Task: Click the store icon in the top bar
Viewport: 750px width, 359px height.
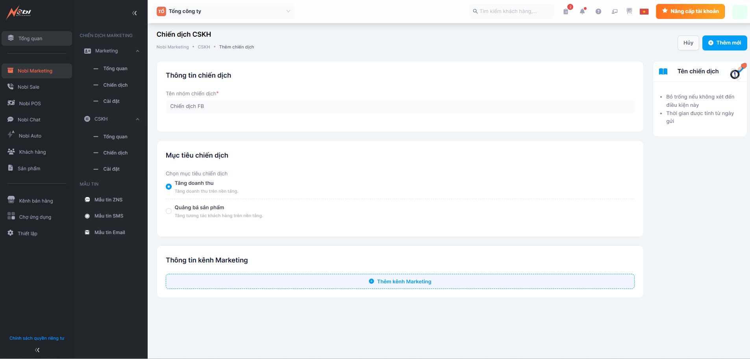Action: pyautogui.click(x=629, y=11)
